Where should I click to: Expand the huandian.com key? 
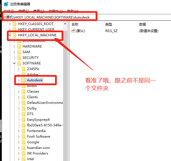coord(19,148)
